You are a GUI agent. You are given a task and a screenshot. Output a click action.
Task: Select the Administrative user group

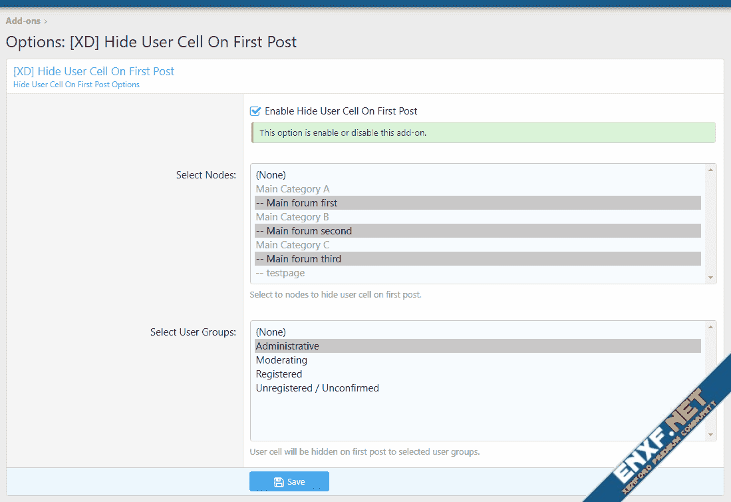(x=287, y=346)
